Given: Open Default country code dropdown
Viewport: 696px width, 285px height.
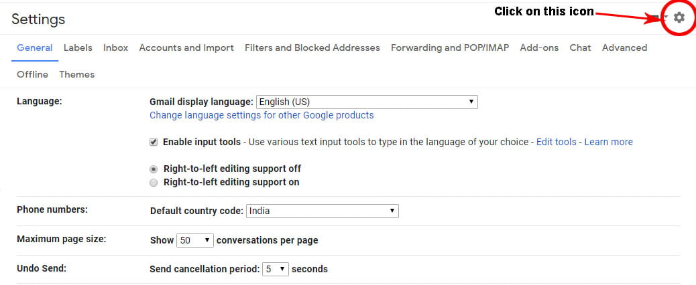Looking at the screenshot, I should click(323, 211).
